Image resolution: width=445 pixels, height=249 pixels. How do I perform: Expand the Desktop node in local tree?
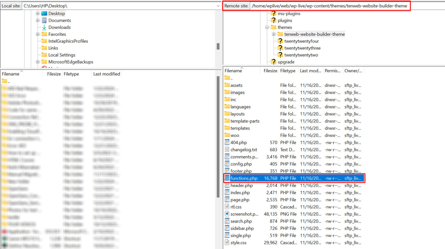tap(37, 13)
